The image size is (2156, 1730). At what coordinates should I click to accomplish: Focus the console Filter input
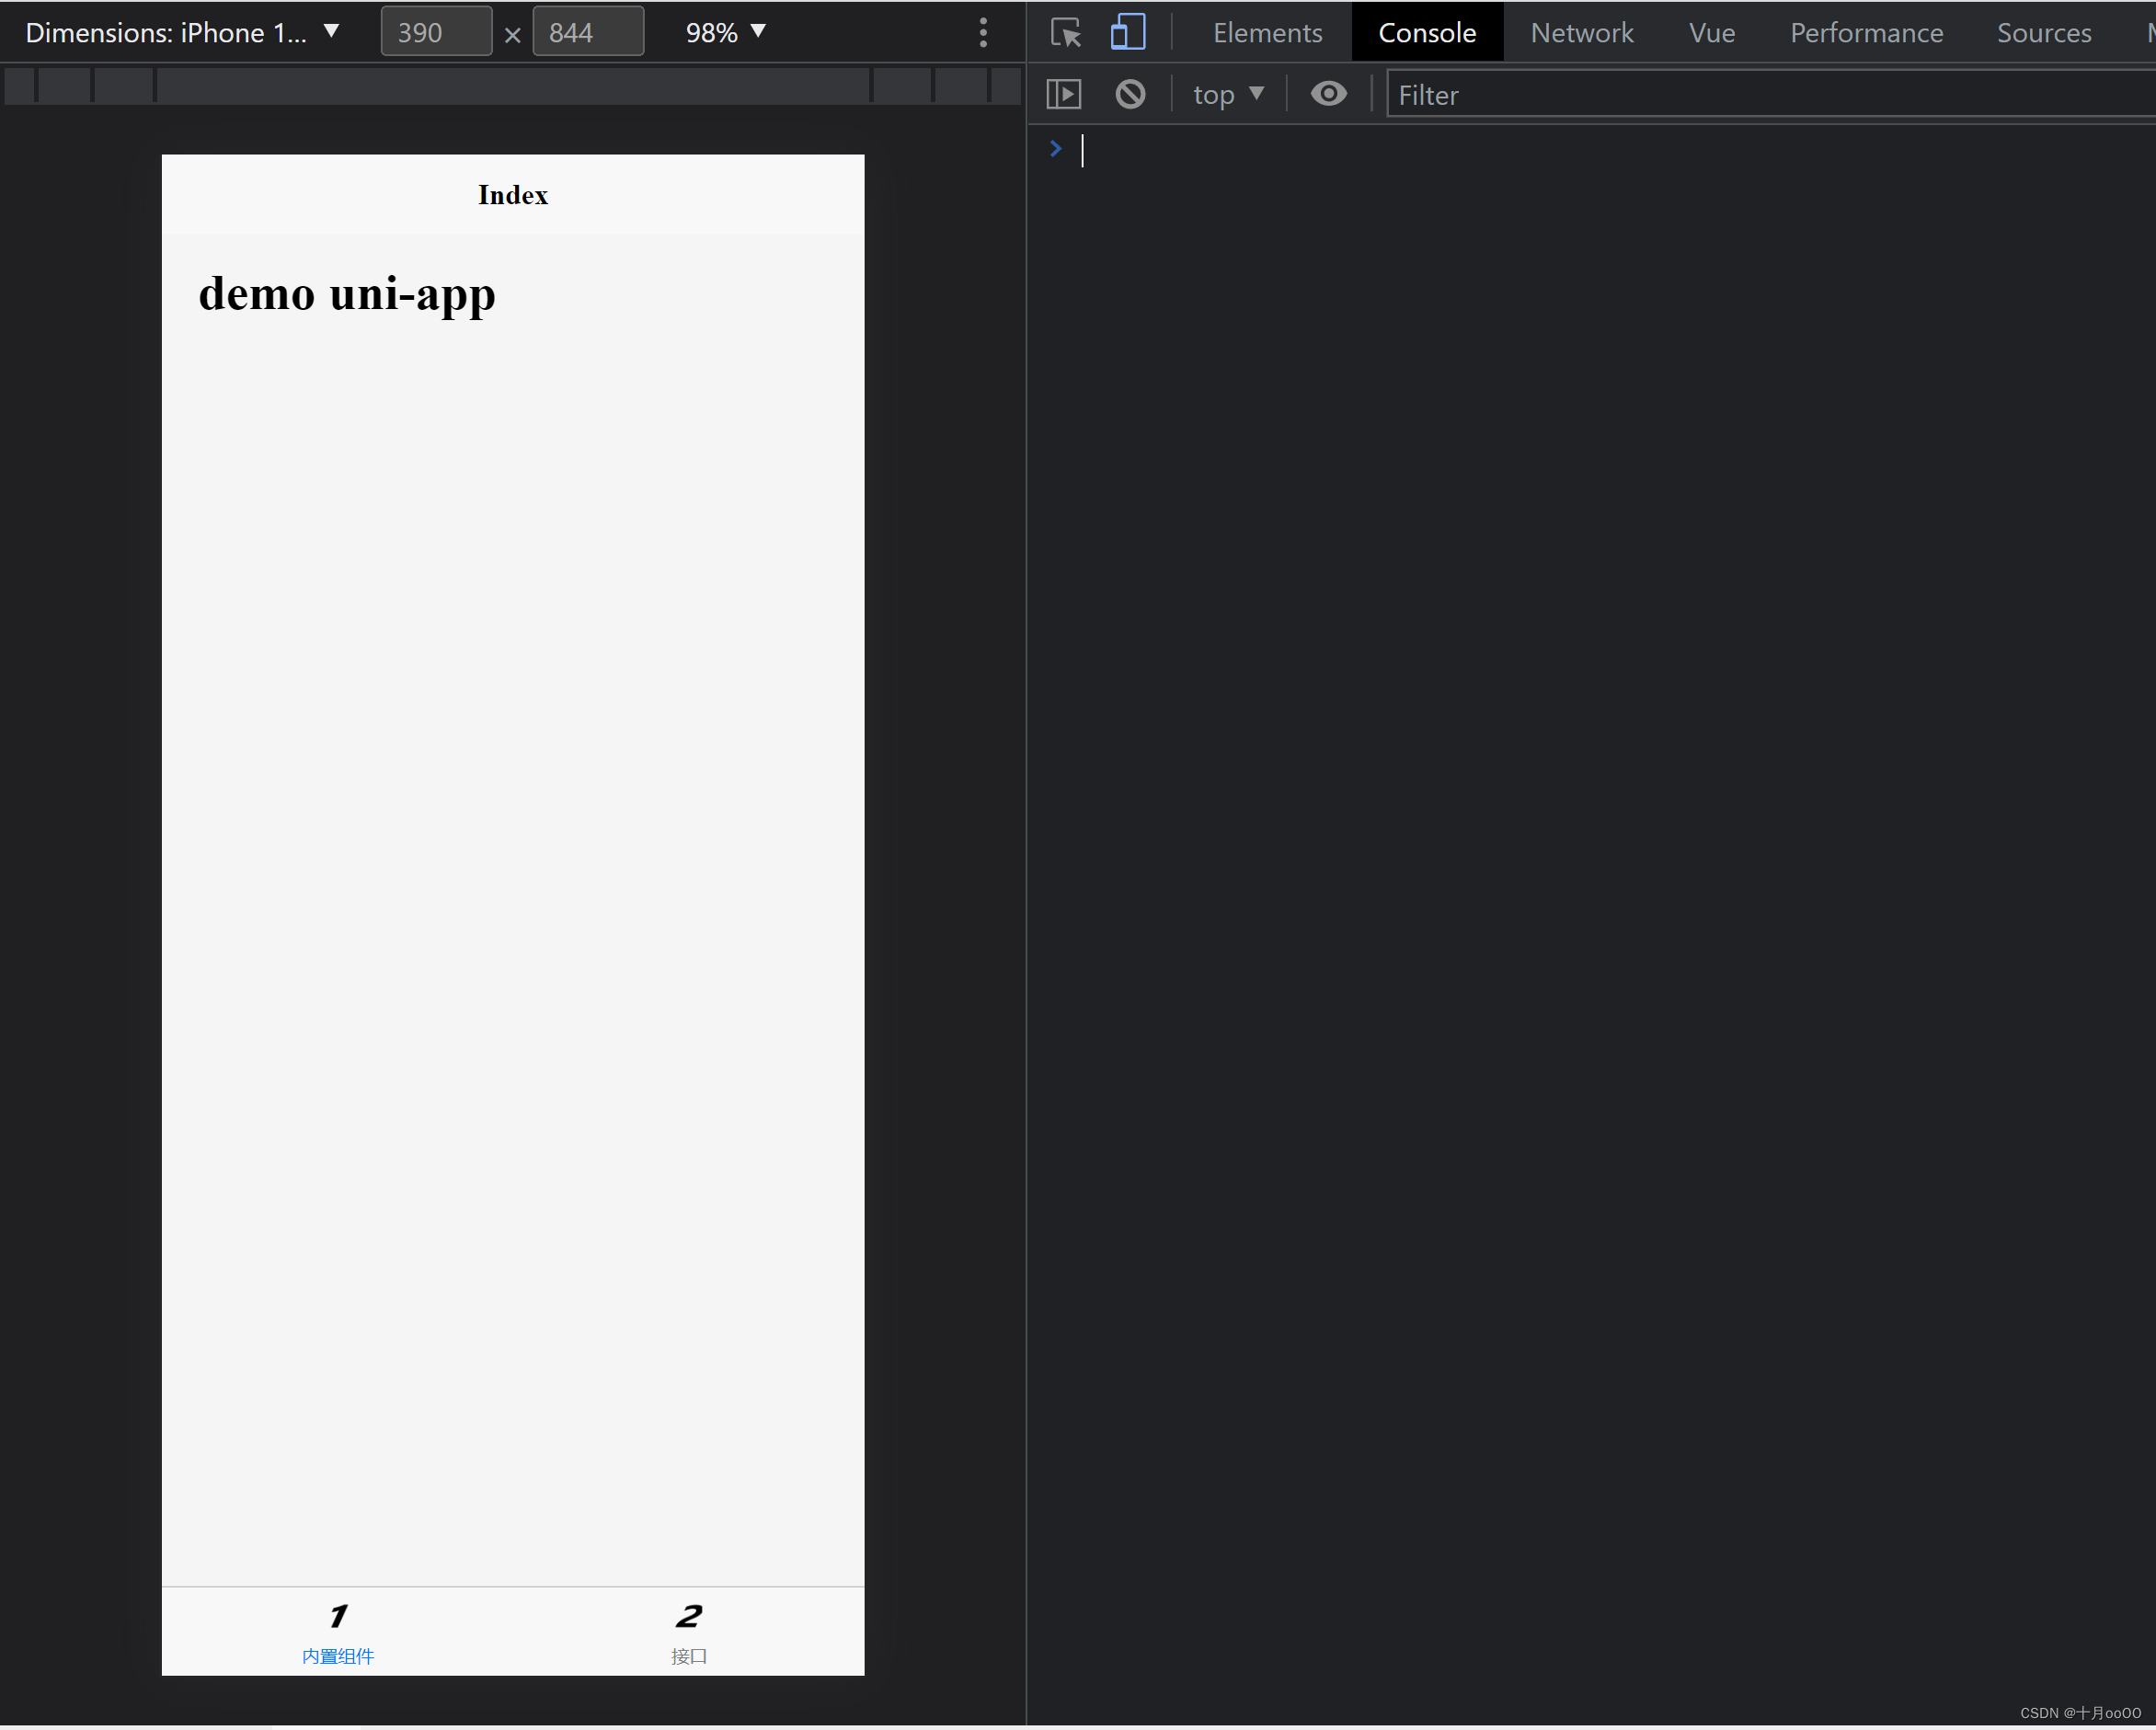[x=1770, y=95]
